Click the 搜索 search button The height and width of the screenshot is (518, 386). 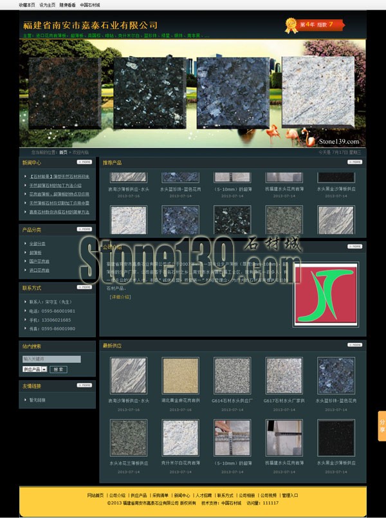pyautogui.click(x=59, y=369)
